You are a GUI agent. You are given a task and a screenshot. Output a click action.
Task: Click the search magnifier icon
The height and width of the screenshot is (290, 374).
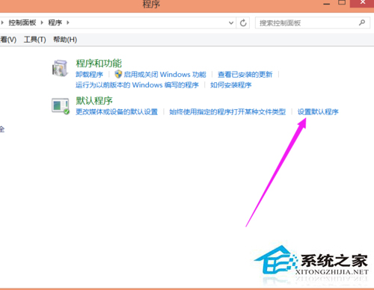tap(362, 22)
